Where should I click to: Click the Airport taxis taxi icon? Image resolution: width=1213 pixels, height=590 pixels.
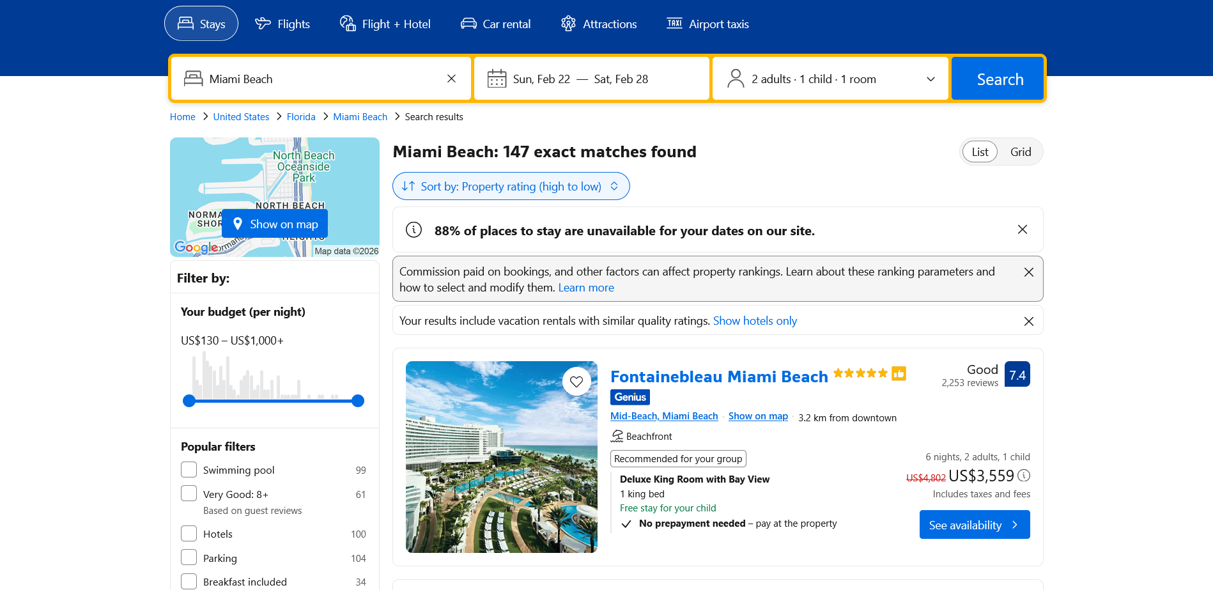tap(674, 23)
